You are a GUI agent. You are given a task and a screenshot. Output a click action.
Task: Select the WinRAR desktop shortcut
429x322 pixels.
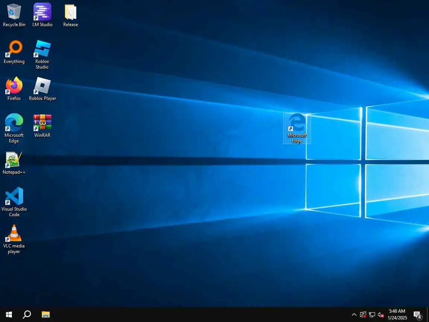coord(42,126)
